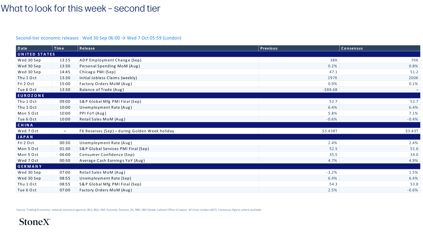Click 'Initial Jobless Claims (weekly)' cell
Screen dimensions: 423x238
(168, 78)
